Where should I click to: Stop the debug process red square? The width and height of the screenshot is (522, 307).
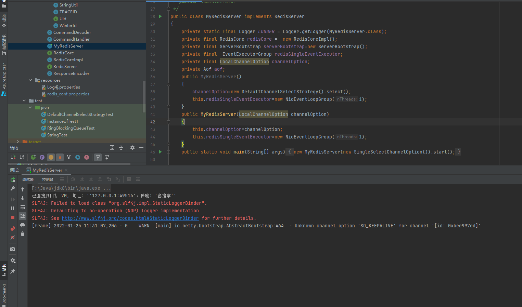pyautogui.click(x=13, y=217)
